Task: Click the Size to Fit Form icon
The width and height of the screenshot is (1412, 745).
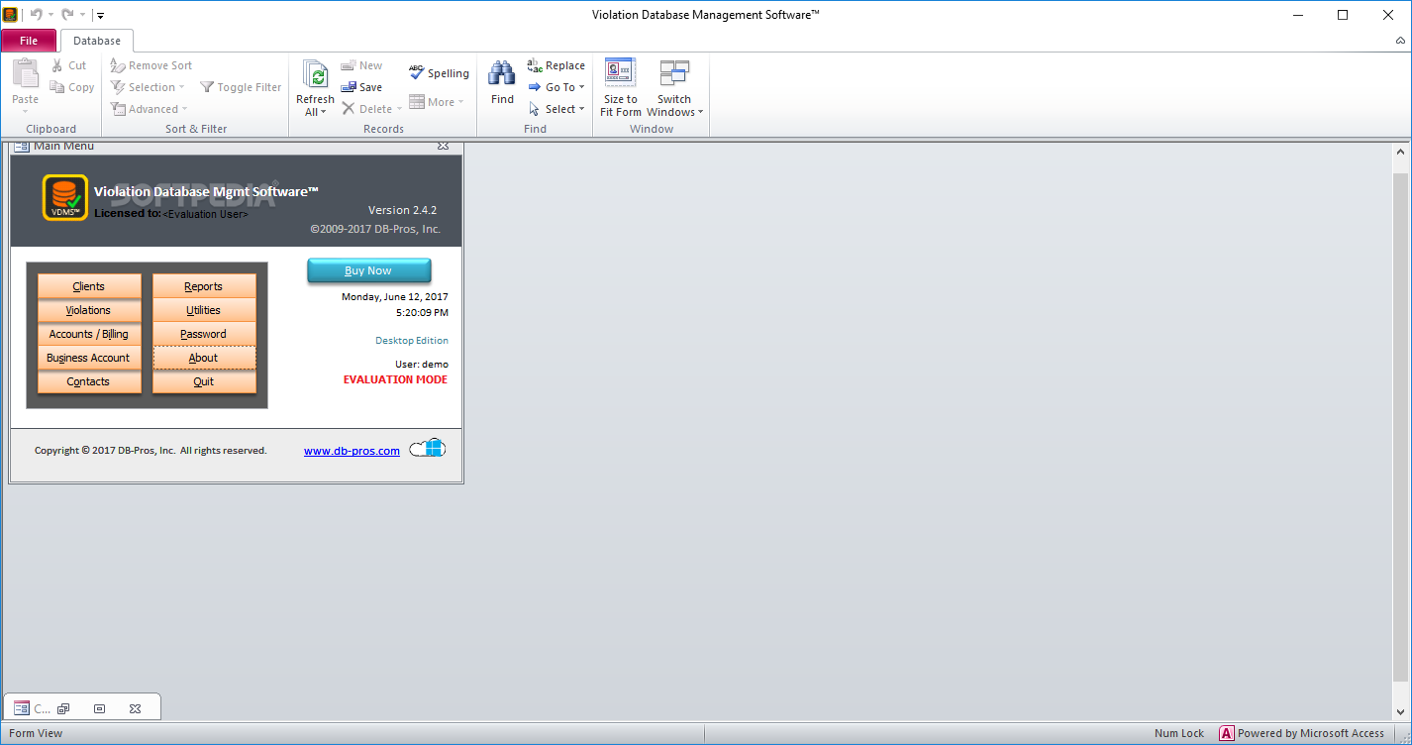Action: tap(621, 74)
